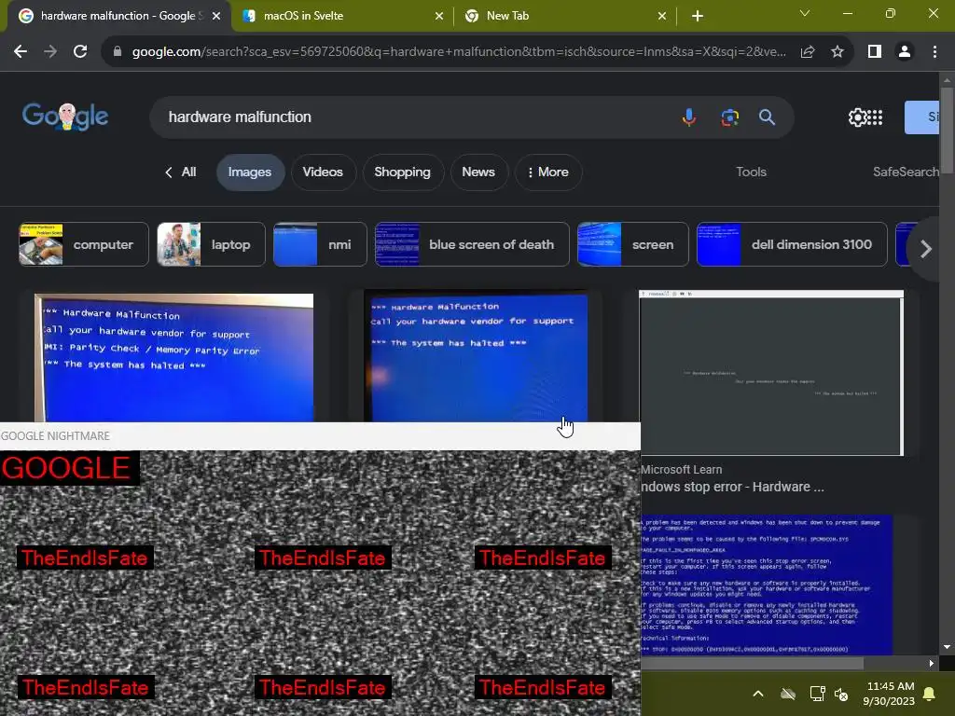Open the Chrome three-dot menu
The width and height of the screenshot is (955, 716).
(934, 52)
